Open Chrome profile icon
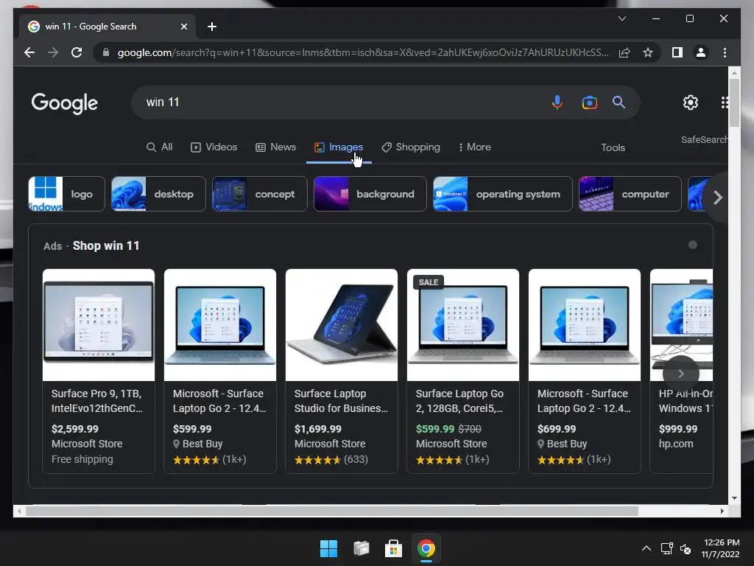 701,52
